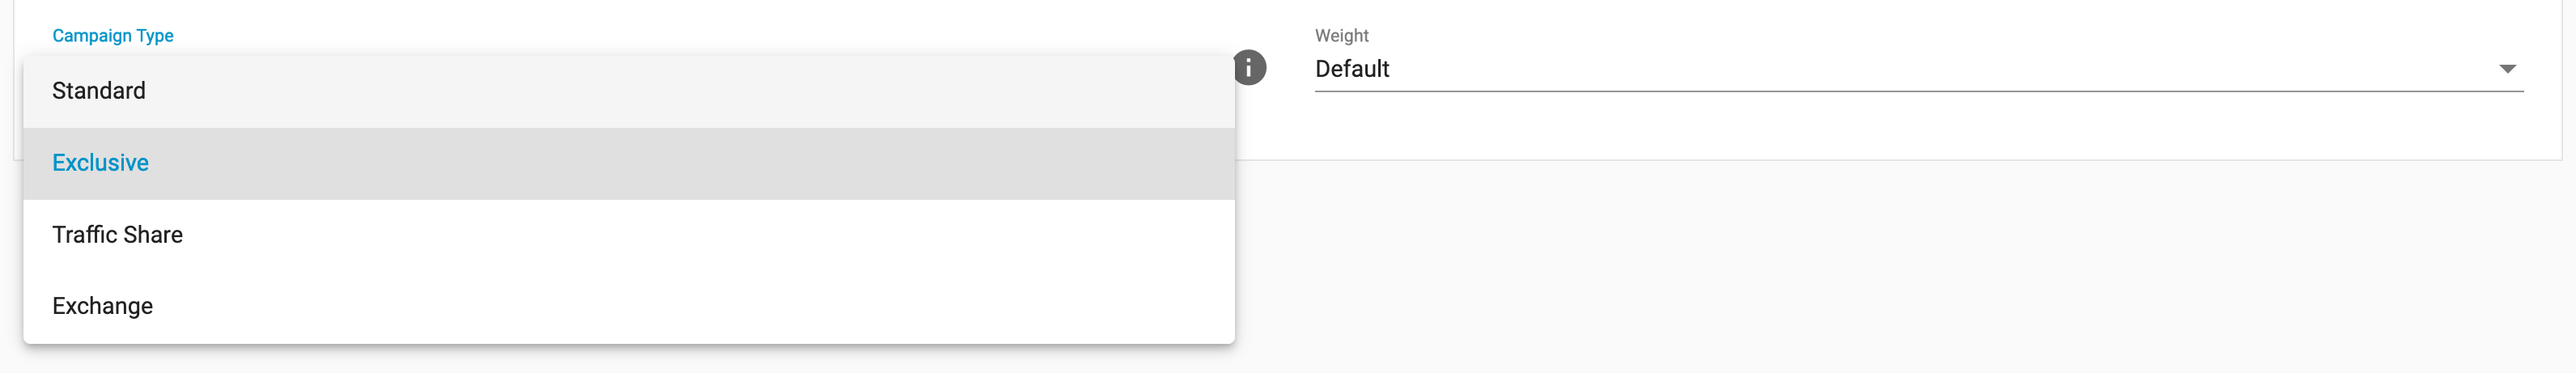The height and width of the screenshot is (373, 2576).
Task: Select Exchange as the campaign type
Action: coord(102,306)
